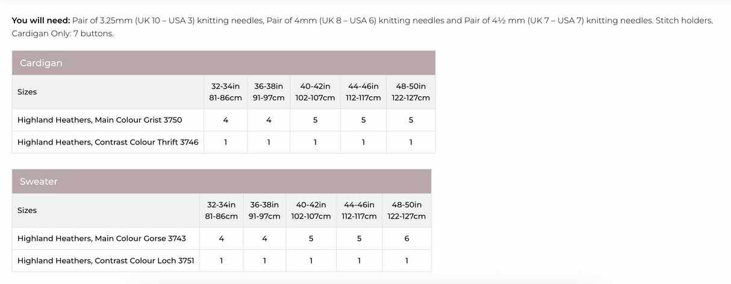The image size is (731, 284).
Task: Click the quantity 6 cell in the Sweater table
Action: pyautogui.click(x=406, y=238)
